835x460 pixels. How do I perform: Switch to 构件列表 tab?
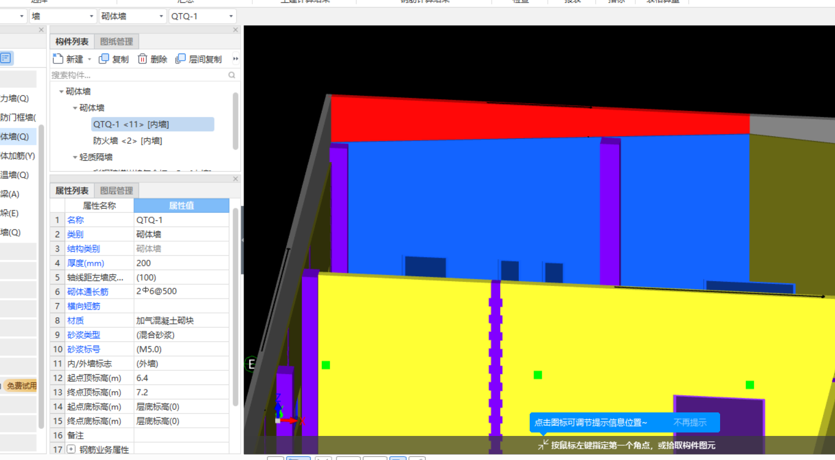[72, 42]
